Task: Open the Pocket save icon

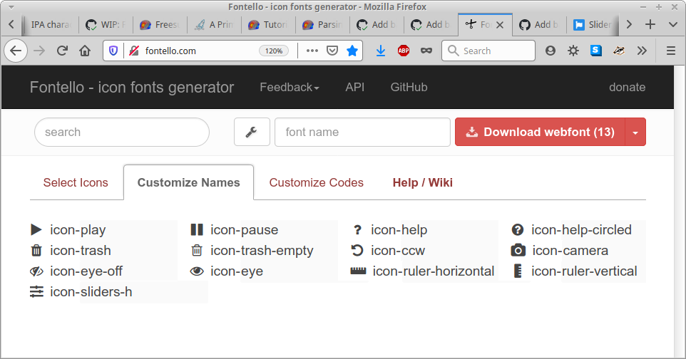Action: pyautogui.click(x=332, y=51)
